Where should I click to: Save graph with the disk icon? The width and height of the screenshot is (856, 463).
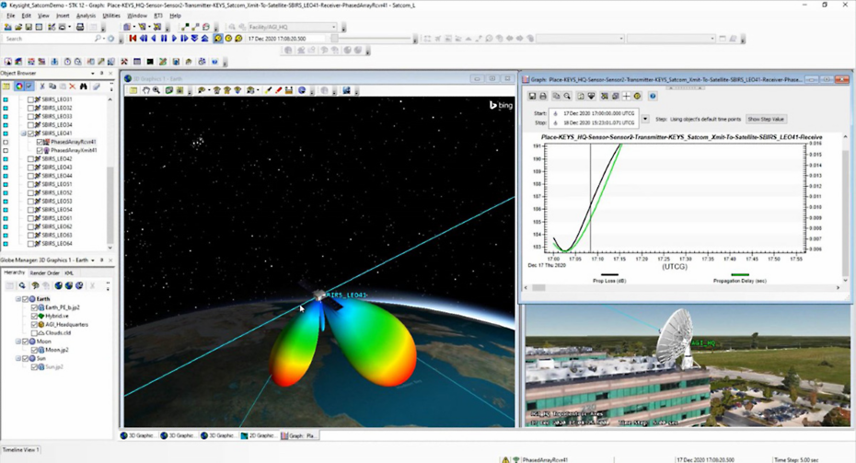(x=532, y=96)
